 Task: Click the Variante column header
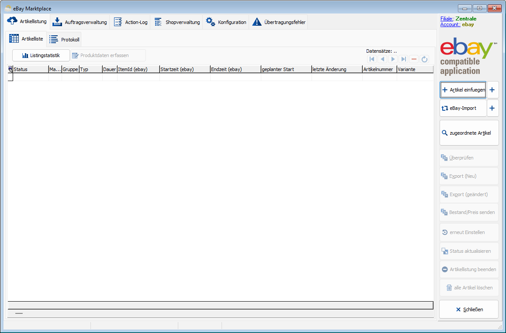[x=415, y=69]
